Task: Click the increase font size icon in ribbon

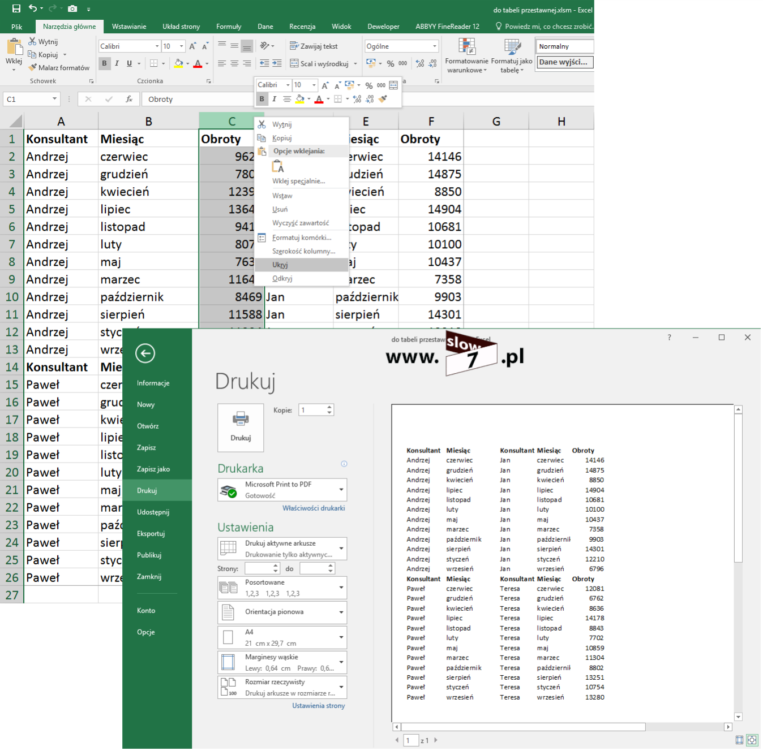Action: click(193, 46)
